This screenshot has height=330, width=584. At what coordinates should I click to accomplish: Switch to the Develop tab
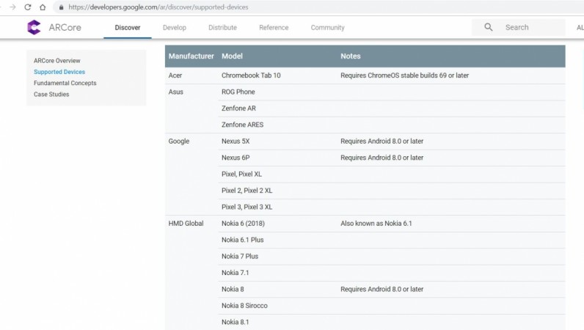(175, 28)
